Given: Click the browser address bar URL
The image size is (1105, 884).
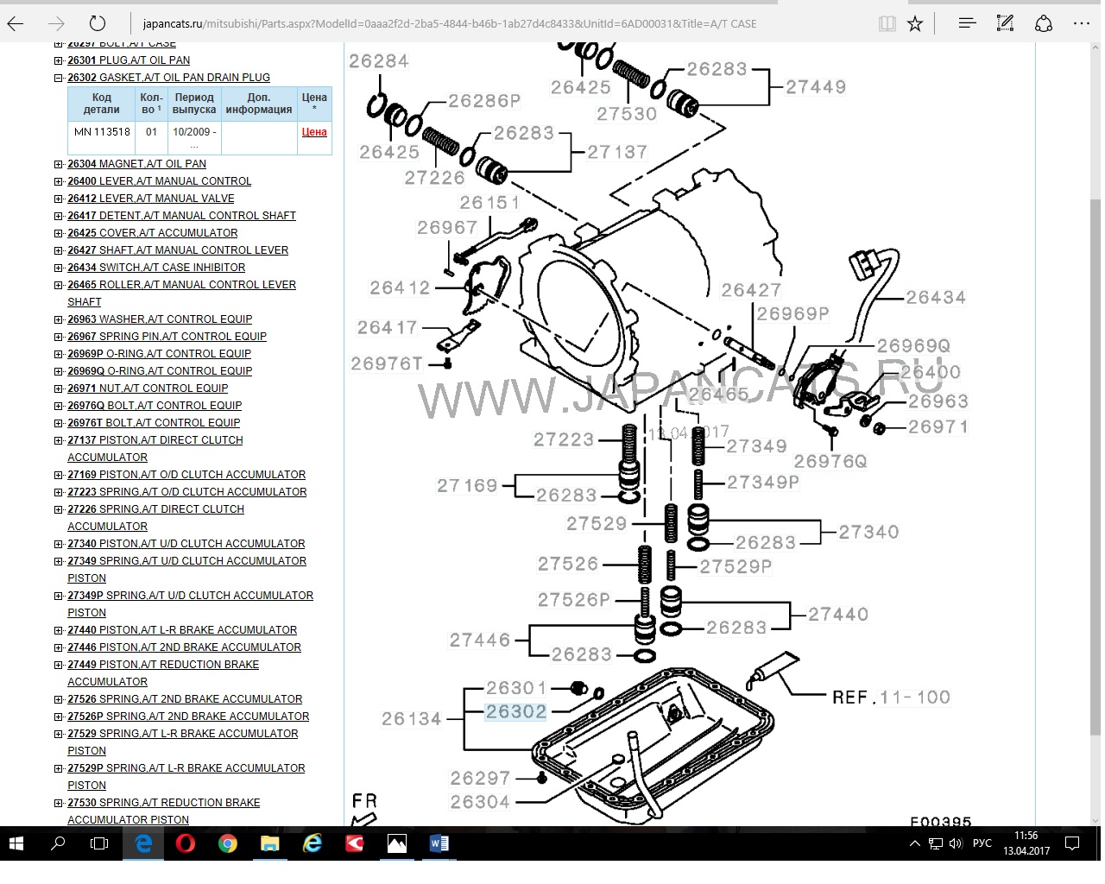Looking at the screenshot, I should [449, 23].
